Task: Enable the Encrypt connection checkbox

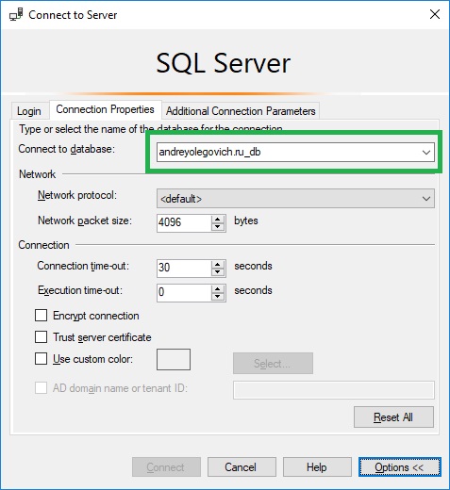Action: pyautogui.click(x=42, y=316)
